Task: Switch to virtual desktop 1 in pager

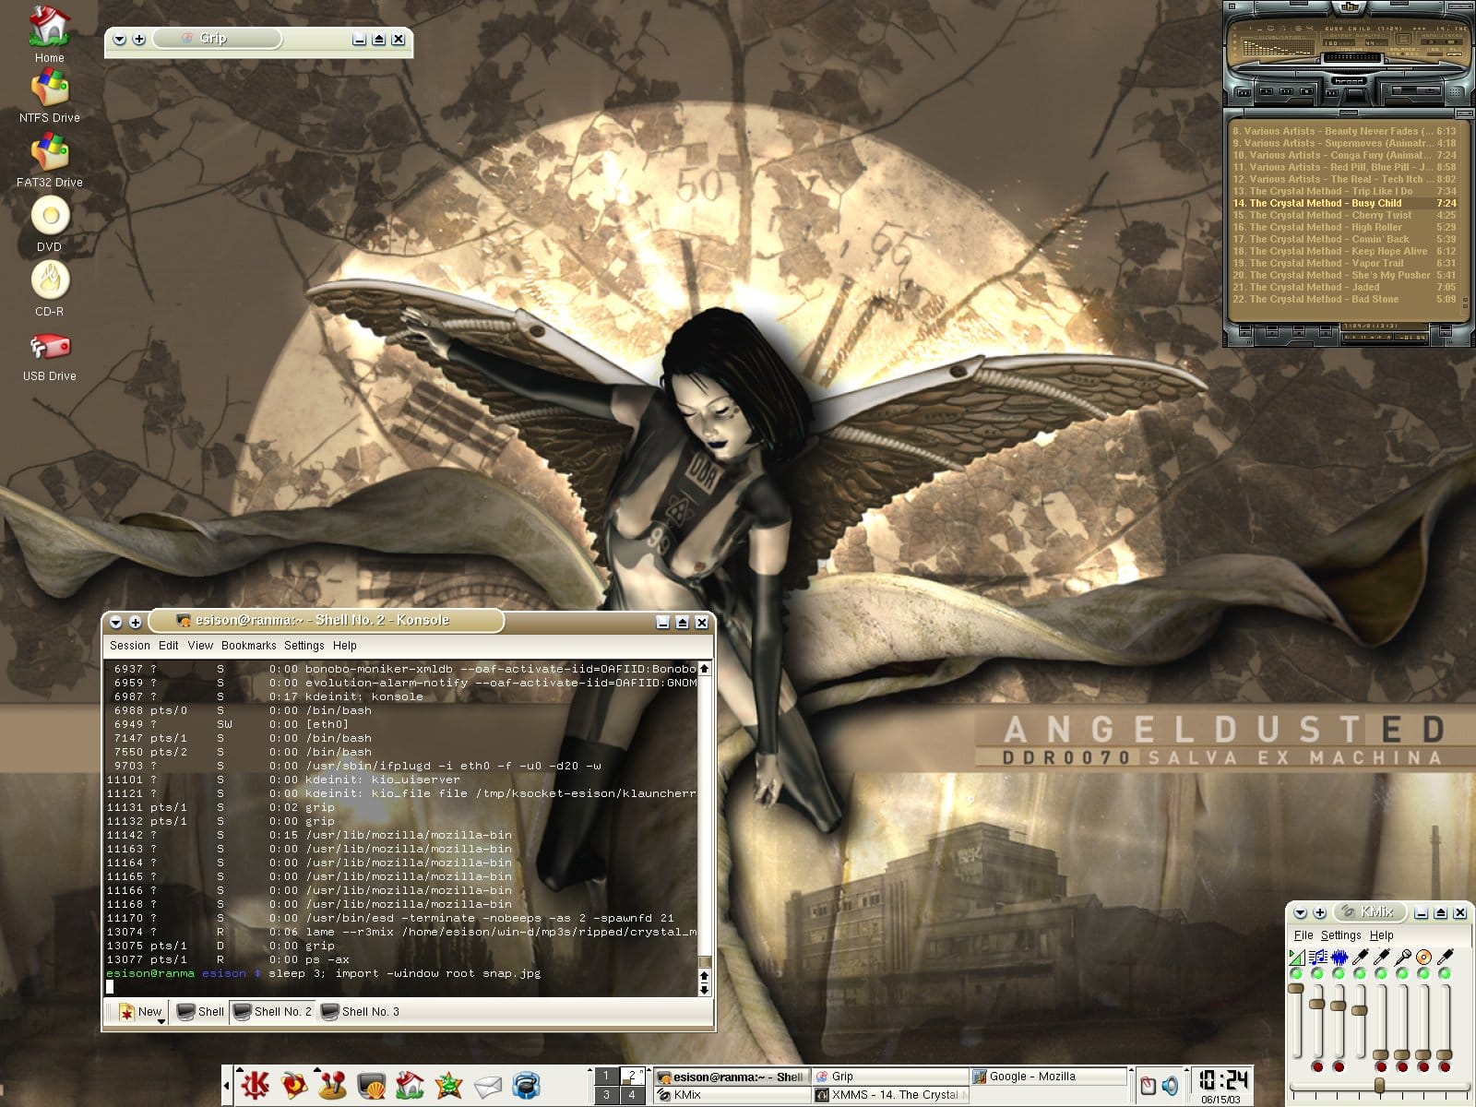Action: 606,1076
